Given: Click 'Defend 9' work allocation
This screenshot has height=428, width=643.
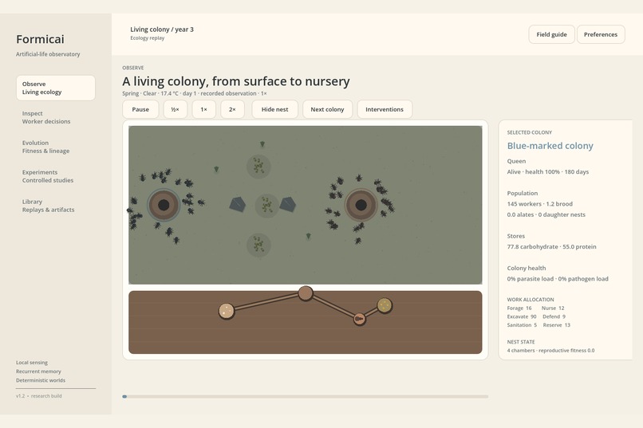Looking at the screenshot, I should (554, 316).
